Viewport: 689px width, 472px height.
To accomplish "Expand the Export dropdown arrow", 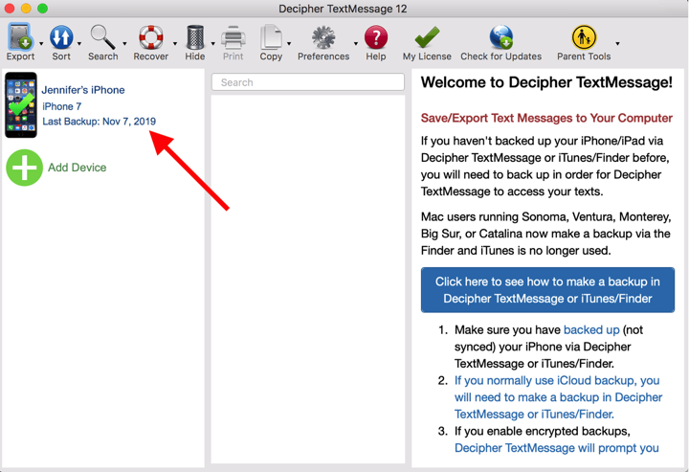I will [41, 44].
